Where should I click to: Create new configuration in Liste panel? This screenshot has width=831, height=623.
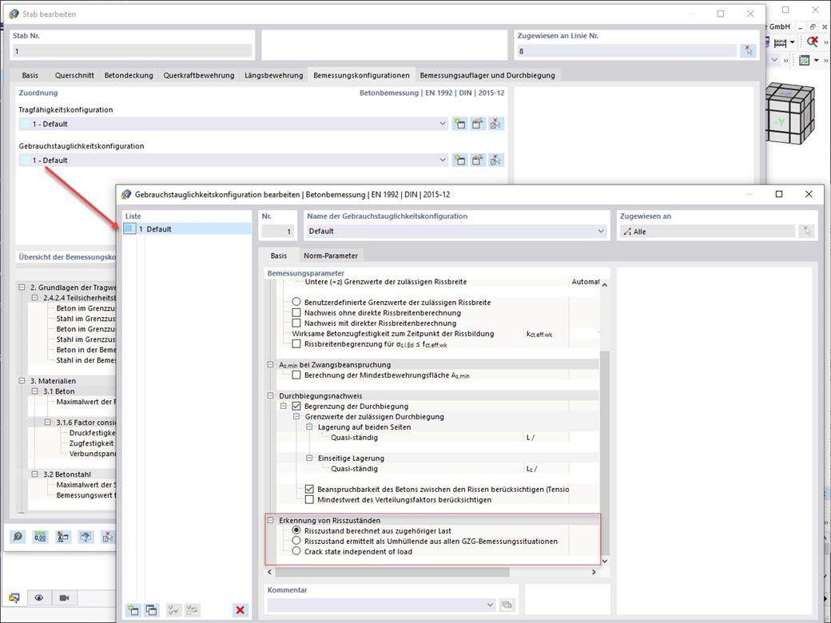click(x=133, y=609)
